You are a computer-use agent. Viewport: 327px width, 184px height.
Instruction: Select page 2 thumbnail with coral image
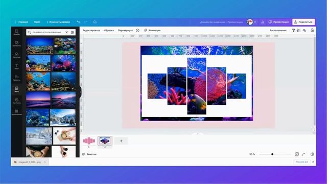pyautogui.click(x=105, y=141)
